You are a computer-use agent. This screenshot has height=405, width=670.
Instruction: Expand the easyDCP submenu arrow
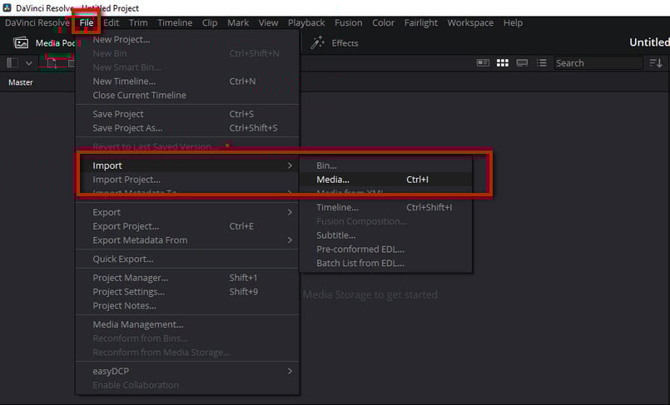click(290, 371)
